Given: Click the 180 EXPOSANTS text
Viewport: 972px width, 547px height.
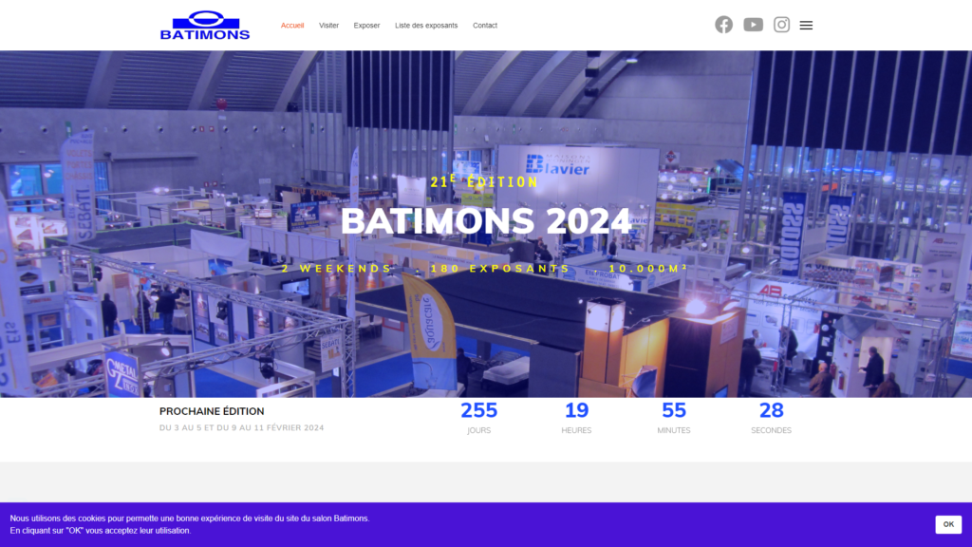Looking at the screenshot, I should [x=499, y=269].
